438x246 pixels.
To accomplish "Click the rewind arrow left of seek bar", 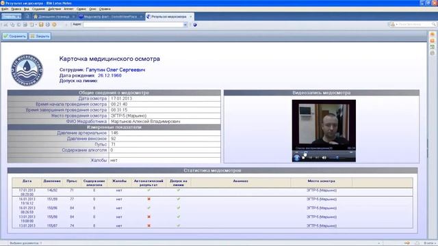I will pos(296,152).
